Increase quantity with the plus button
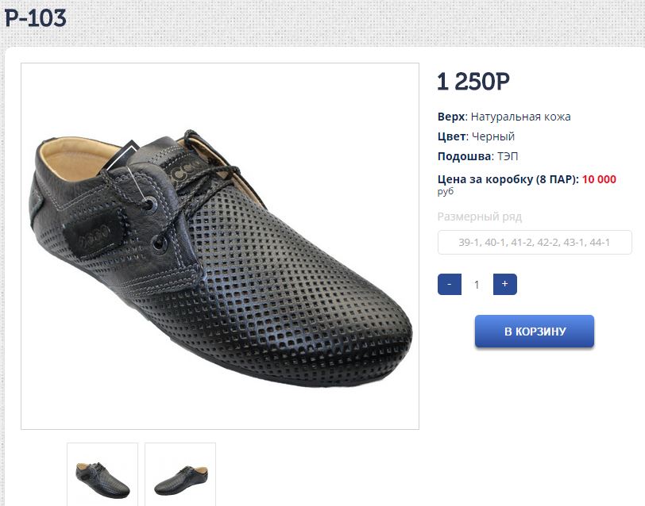Image resolution: width=645 pixels, height=506 pixels. (x=504, y=284)
